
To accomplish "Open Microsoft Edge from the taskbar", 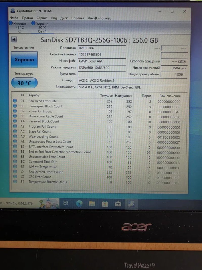I will point(79,204).
